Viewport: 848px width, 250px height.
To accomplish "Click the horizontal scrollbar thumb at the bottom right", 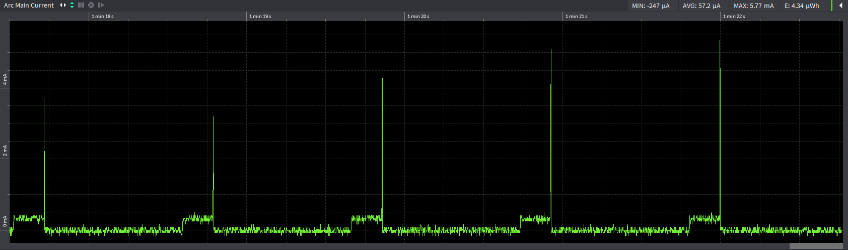I will [816, 246].
